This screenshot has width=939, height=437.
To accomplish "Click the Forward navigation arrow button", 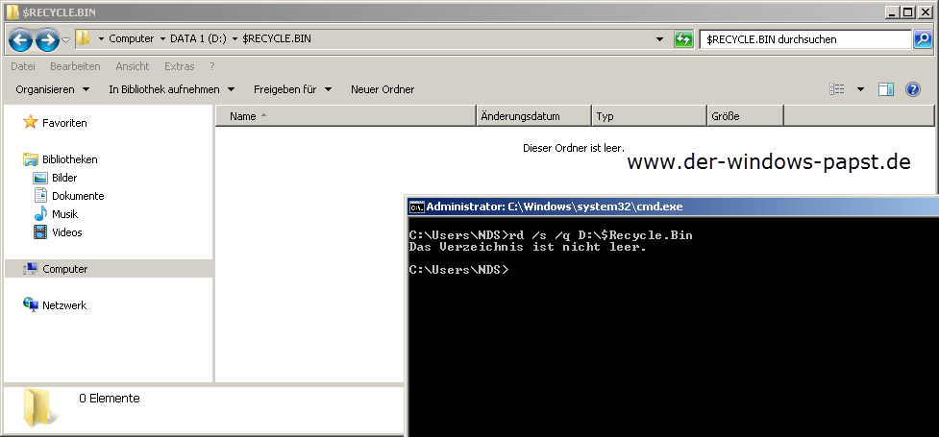I will 47,40.
